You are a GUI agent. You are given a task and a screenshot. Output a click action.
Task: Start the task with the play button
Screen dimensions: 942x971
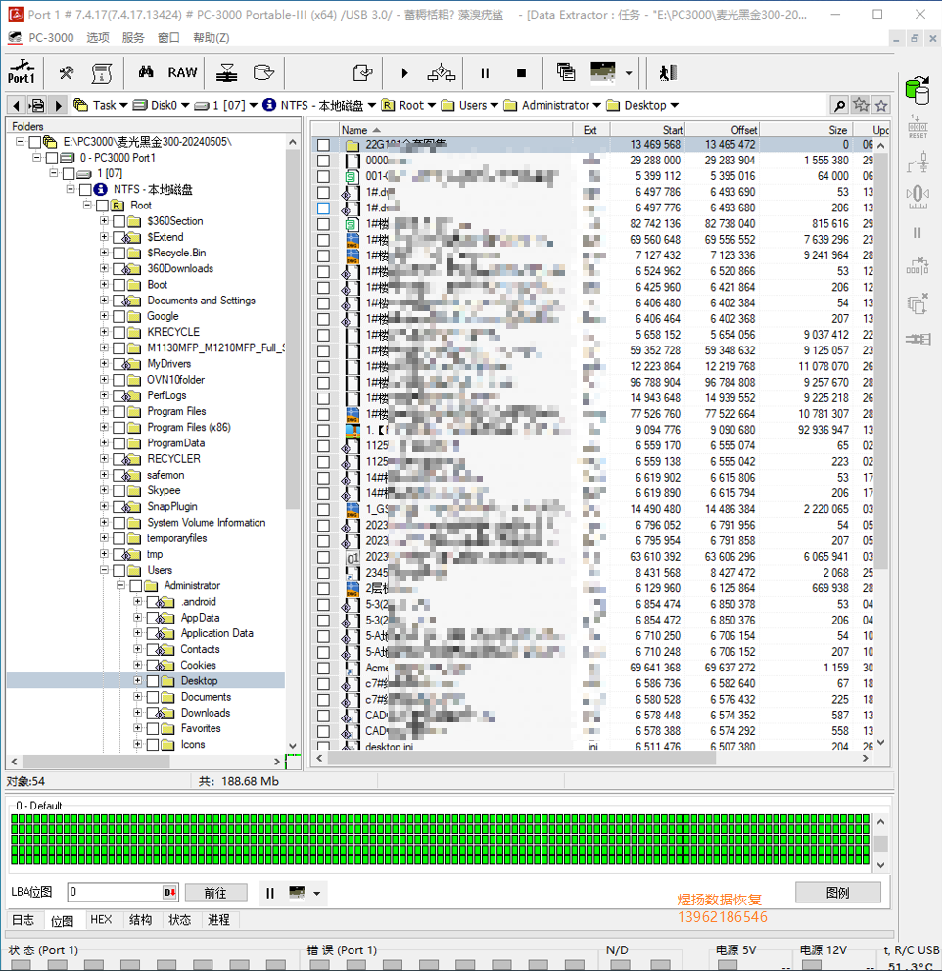coord(404,73)
